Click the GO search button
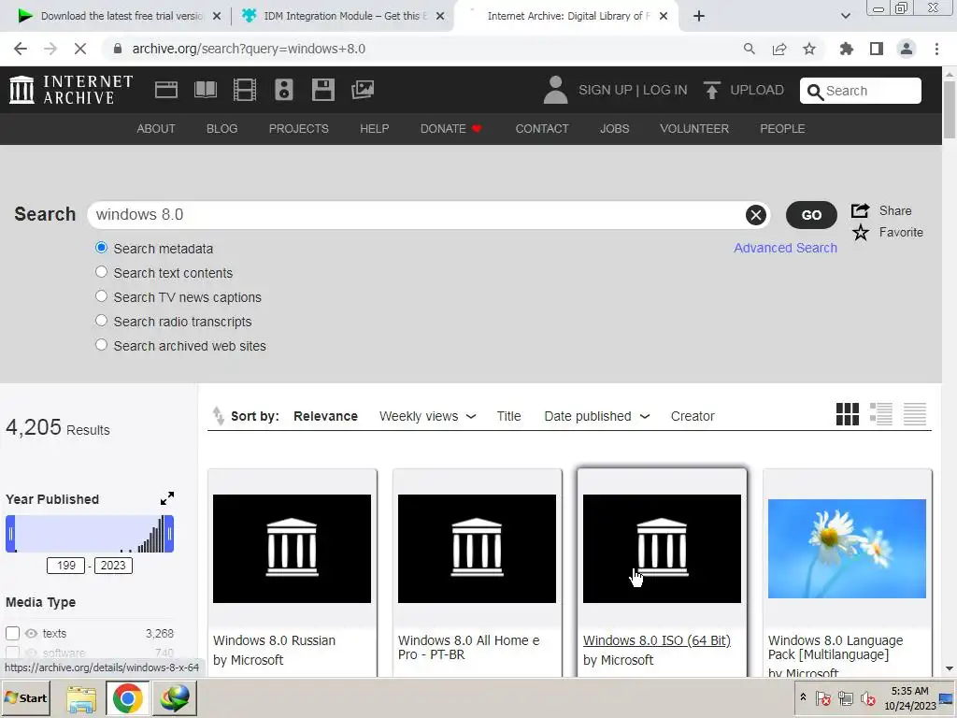The image size is (957, 718). click(811, 215)
